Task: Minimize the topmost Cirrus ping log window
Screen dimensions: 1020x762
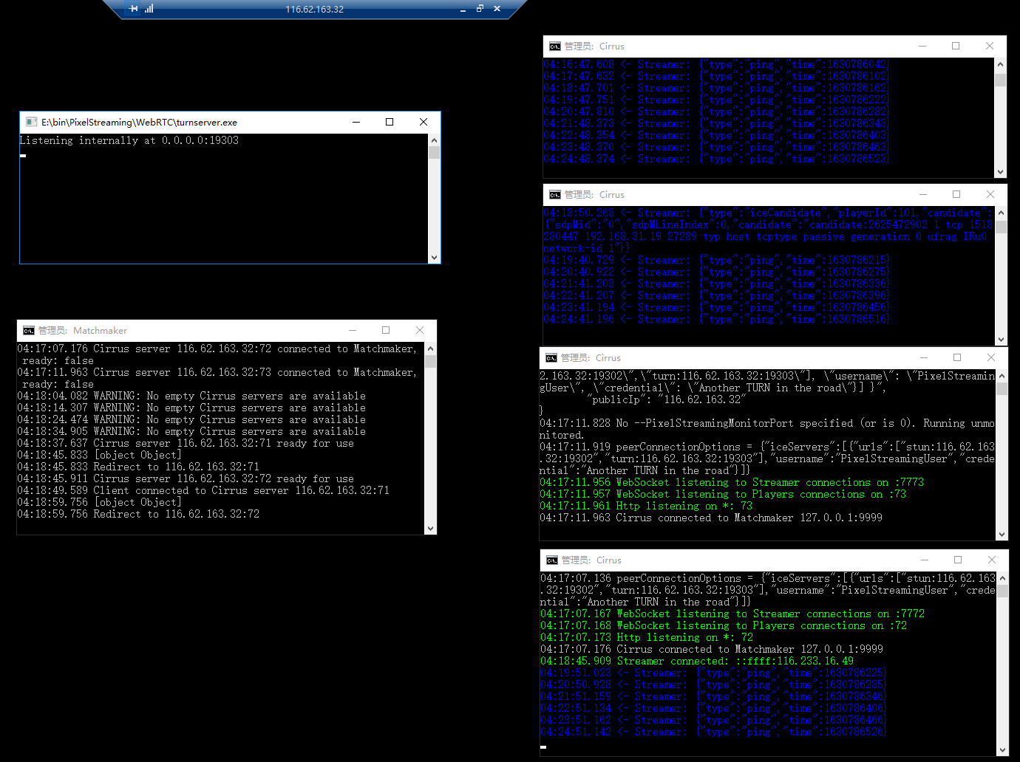Action: pos(922,46)
